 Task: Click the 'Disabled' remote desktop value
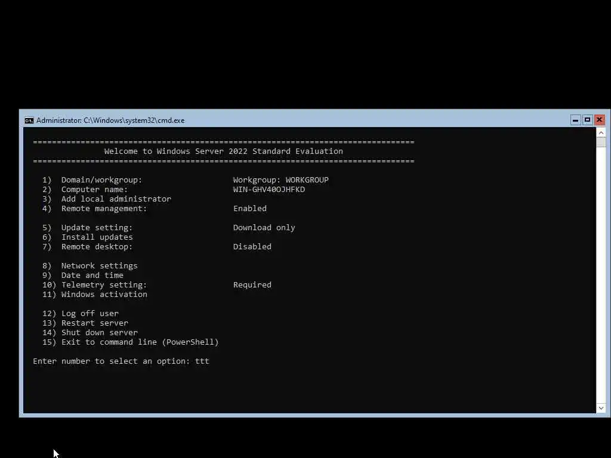(x=252, y=247)
